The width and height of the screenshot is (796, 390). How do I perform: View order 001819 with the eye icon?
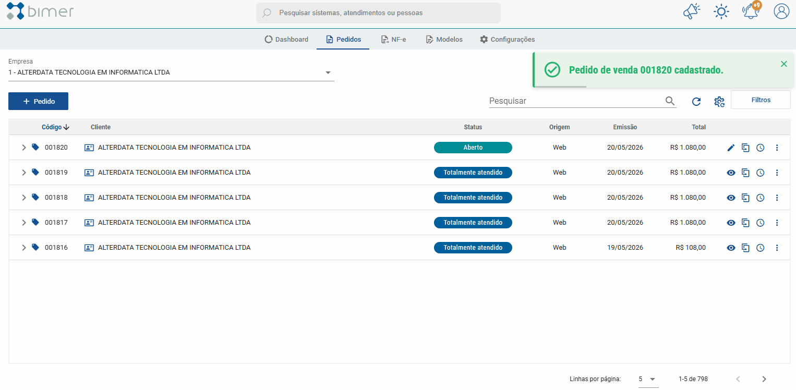pos(731,173)
